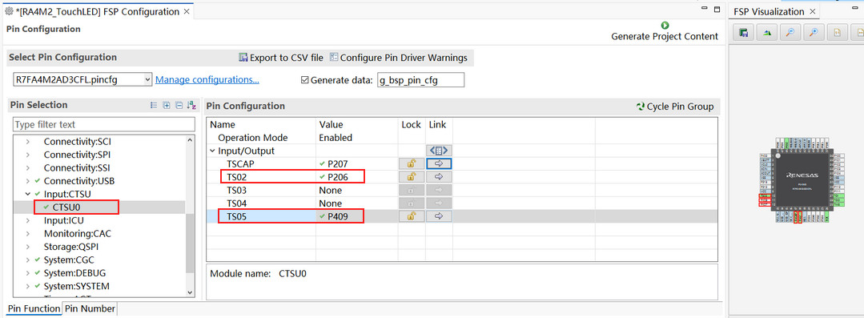Expand the Connectivity:SCI tree node

click(x=27, y=142)
